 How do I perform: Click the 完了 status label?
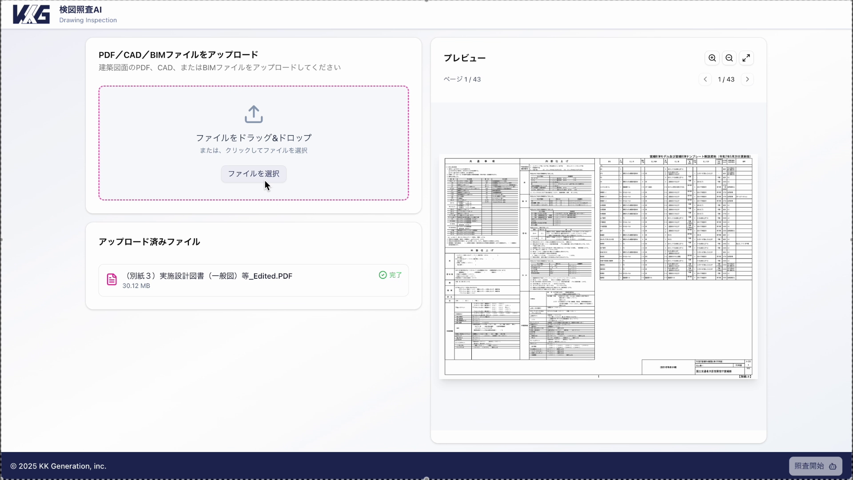pyautogui.click(x=395, y=275)
